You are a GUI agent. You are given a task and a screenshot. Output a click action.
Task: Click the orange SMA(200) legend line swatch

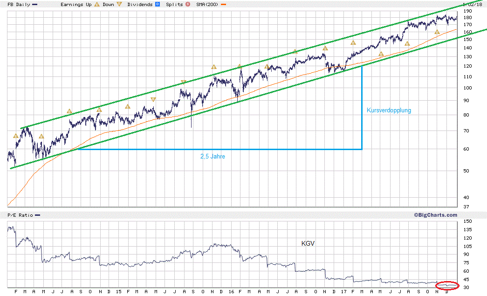pos(223,4)
